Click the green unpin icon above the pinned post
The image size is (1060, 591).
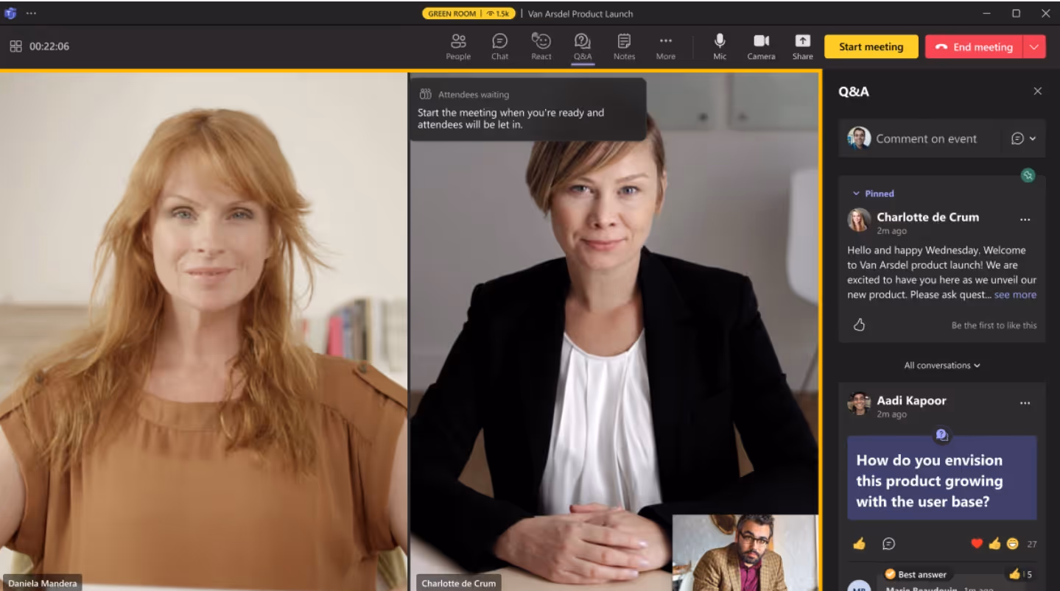pyautogui.click(x=1028, y=175)
